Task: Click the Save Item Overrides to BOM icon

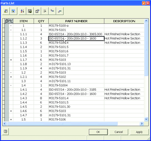Action: point(52,11)
